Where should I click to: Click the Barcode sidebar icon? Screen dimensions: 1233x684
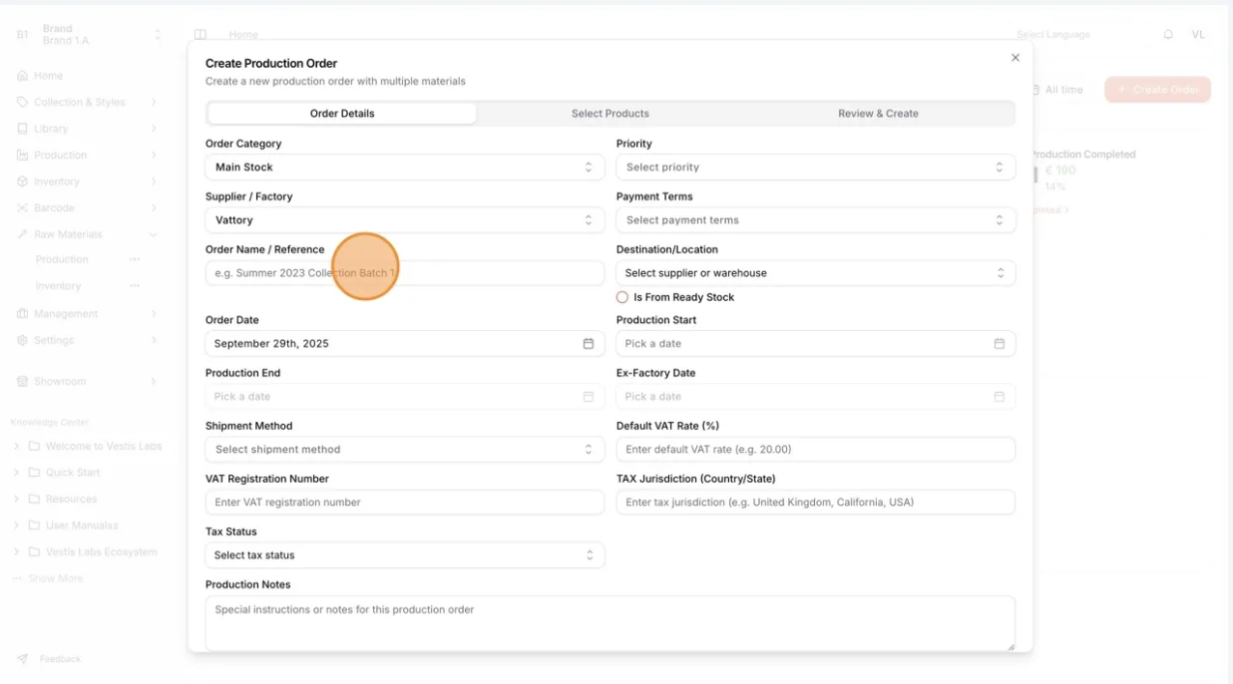tap(23, 208)
